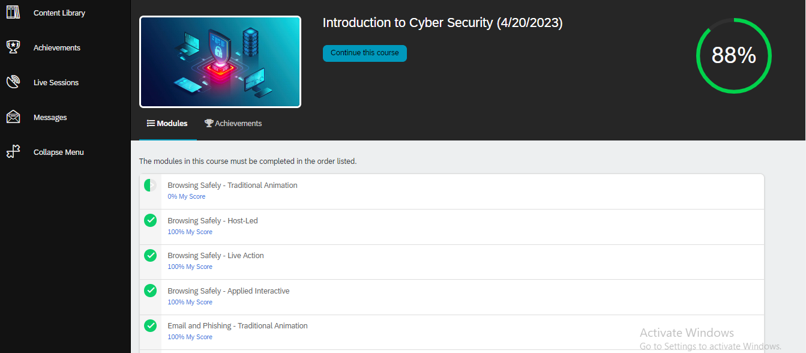Open Live Sessions from the sidebar
The height and width of the screenshot is (353, 806).
click(13, 82)
